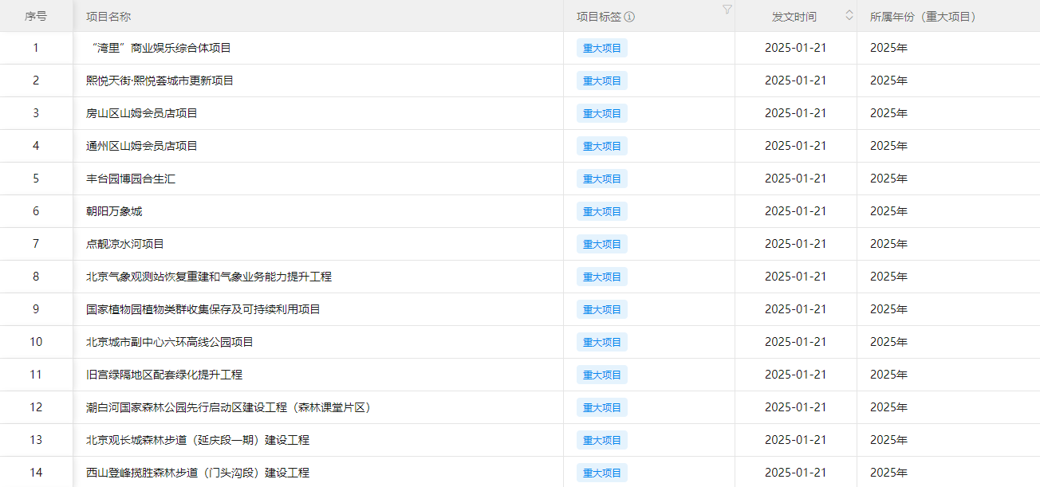Open 北京观长城森林步道（延庆段一期）建设工程
1040x487 pixels.
tap(198, 440)
